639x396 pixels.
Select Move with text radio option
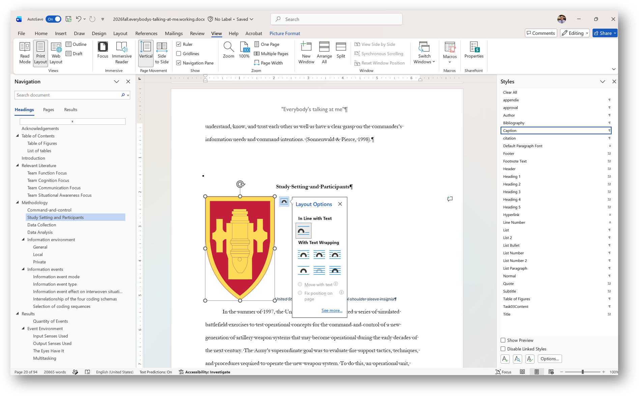click(300, 284)
